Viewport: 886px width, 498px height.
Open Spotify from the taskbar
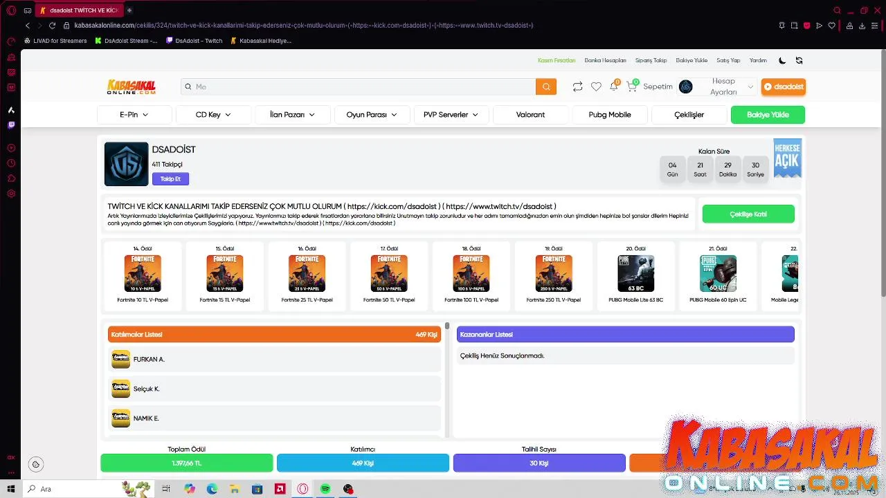[325, 489]
